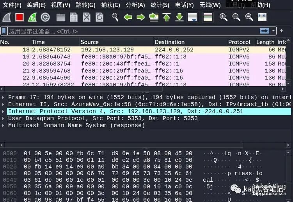The height and width of the screenshot is (202, 293).
Task: Expand the Frame 17 detail row
Action: [3, 97]
